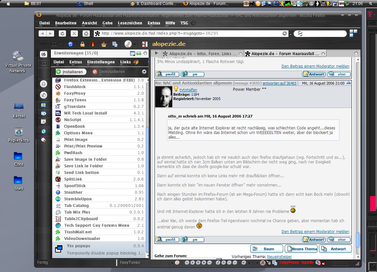Open the Lesezeichen menu
Image resolution: width=377 pixels, height=272 pixels.
(x=130, y=23)
